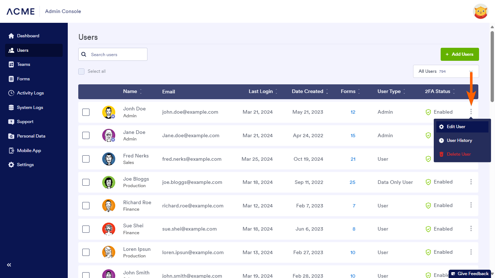The width and height of the screenshot is (495, 278).
Task: Select Delete User in context menu
Action: 458,154
